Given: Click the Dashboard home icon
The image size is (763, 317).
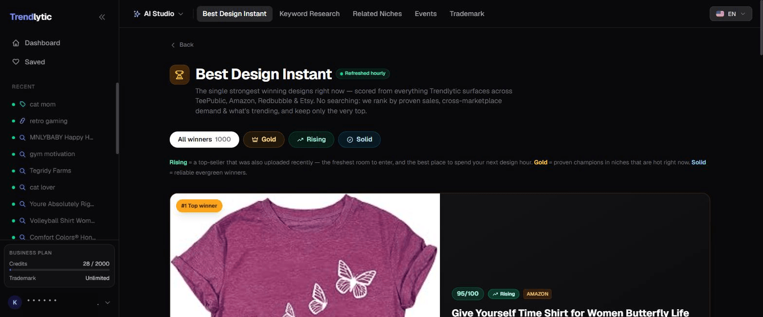Looking at the screenshot, I should [x=16, y=43].
